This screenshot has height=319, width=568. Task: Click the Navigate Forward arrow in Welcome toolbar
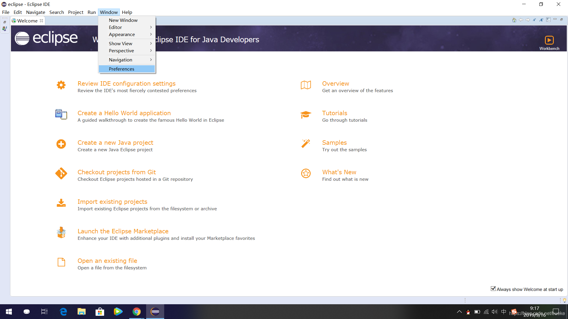528,20
